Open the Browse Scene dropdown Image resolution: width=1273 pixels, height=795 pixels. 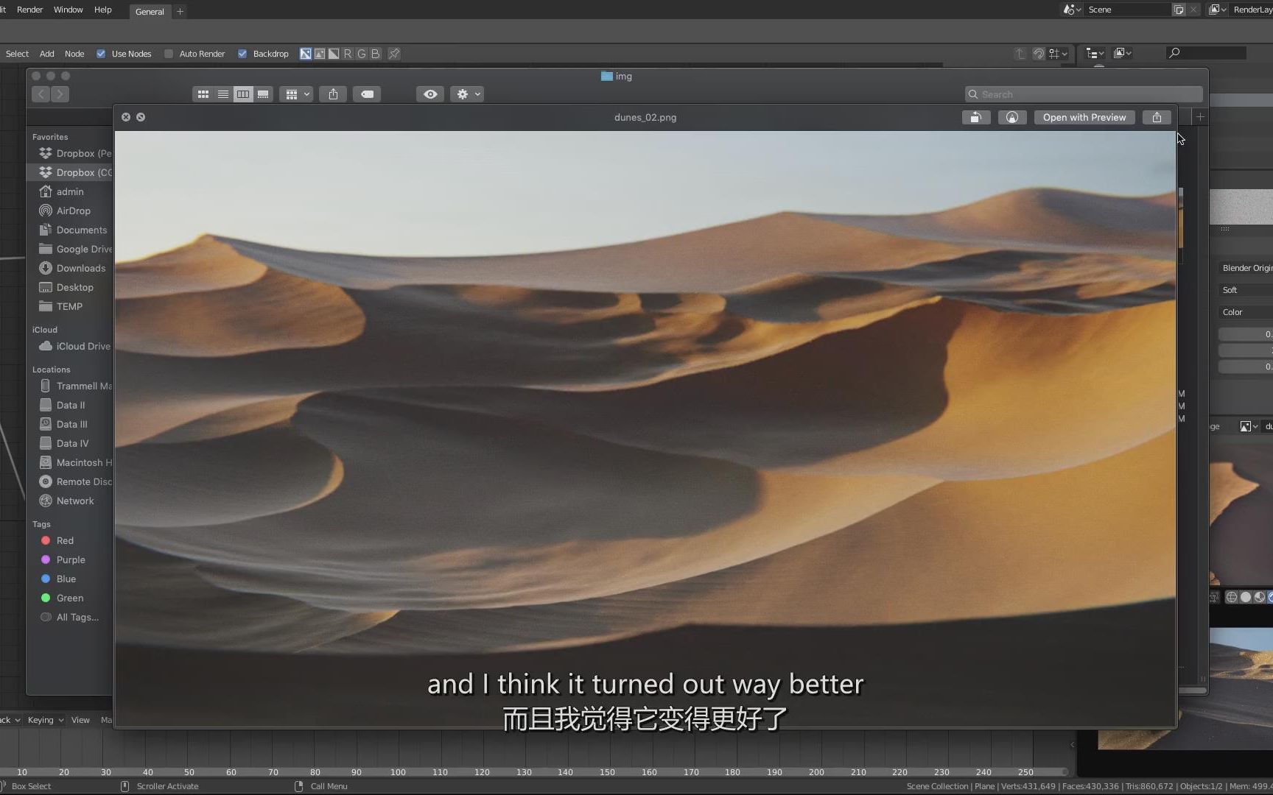point(1070,10)
